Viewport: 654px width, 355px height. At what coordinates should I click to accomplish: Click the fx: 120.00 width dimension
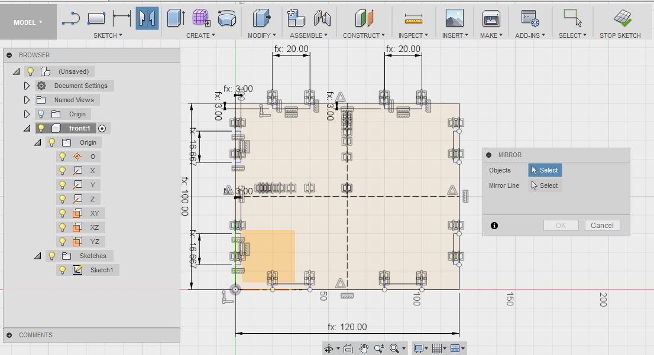click(347, 327)
